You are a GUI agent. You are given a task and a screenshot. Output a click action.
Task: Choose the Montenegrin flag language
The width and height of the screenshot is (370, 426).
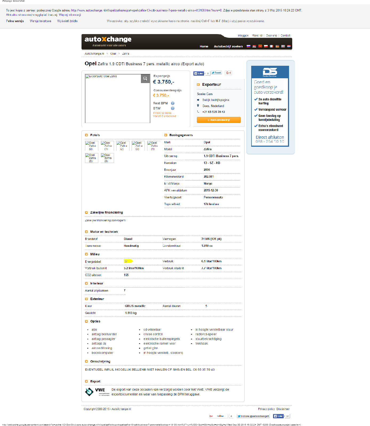click(260, 46)
